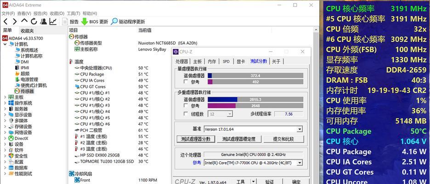Open CPU-Z 工具 dropdown arrow
The height and width of the screenshot is (184, 430).
pos(253,182)
